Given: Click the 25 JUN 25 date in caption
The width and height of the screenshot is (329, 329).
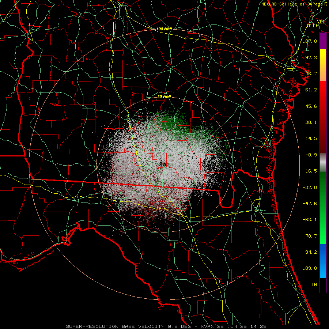Looking at the screenshot, I should pos(232,326).
